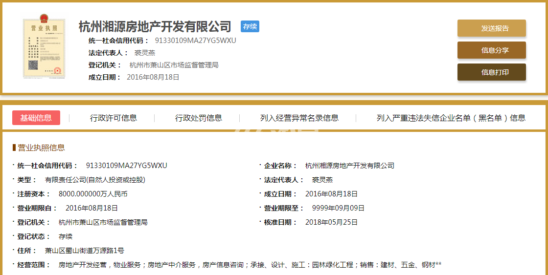The width and height of the screenshot is (548, 275).
Task: Click the 企业名称 value 杭州湘源房地产开发有限公司
Action: pos(349,166)
